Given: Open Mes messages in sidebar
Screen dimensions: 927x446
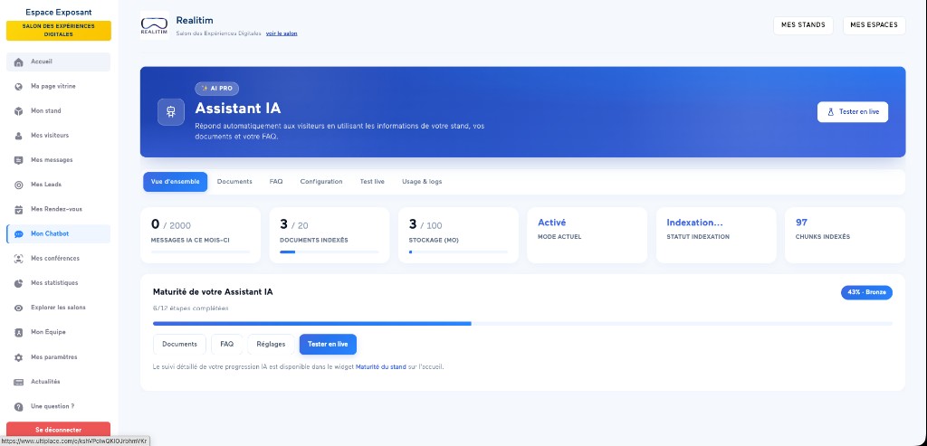Looking at the screenshot, I should point(58,160).
